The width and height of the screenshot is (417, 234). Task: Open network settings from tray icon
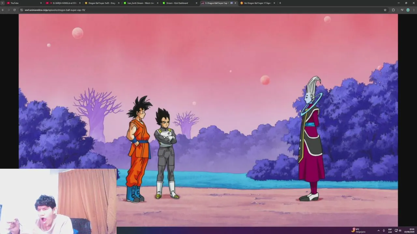click(x=396, y=230)
